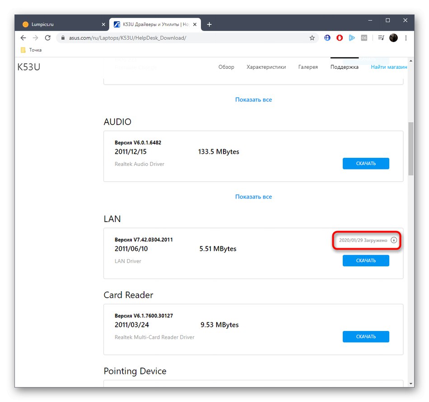The image size is (429, 402).
Task: Download the LAN Driver
Action: coord(366,260)
